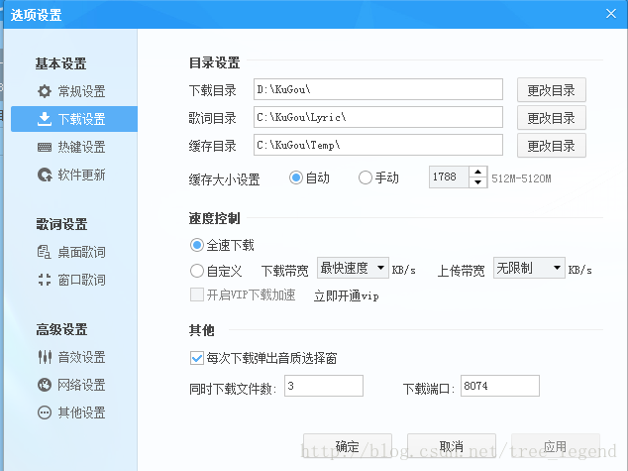Click 更改目录 for 歌词目录

[x=552, y=118]
